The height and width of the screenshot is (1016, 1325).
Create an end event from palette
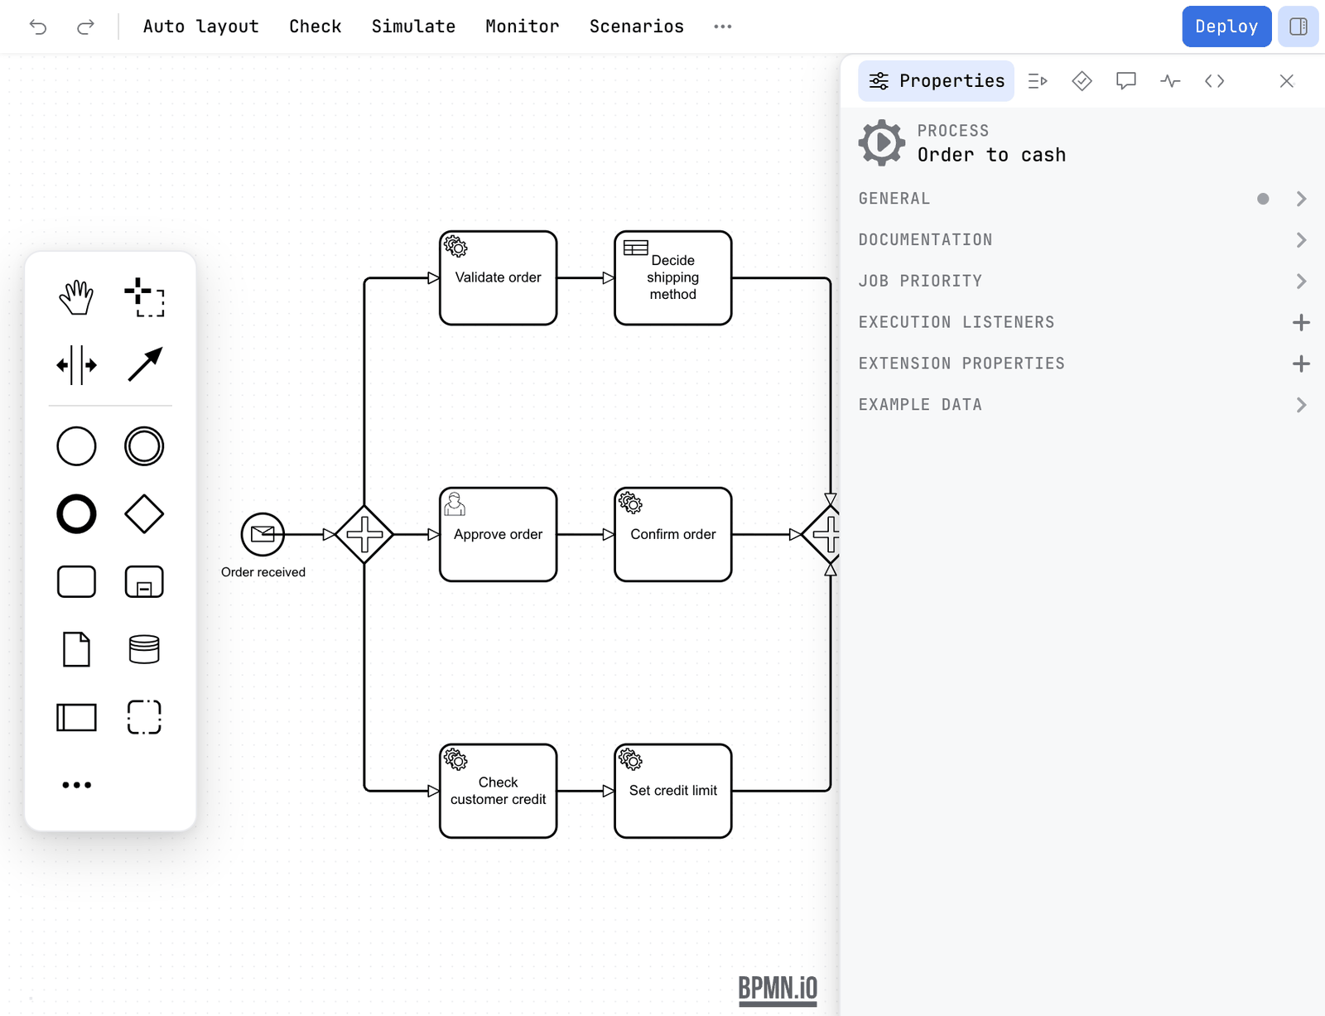pyautogui.click(x=76, y=514)
